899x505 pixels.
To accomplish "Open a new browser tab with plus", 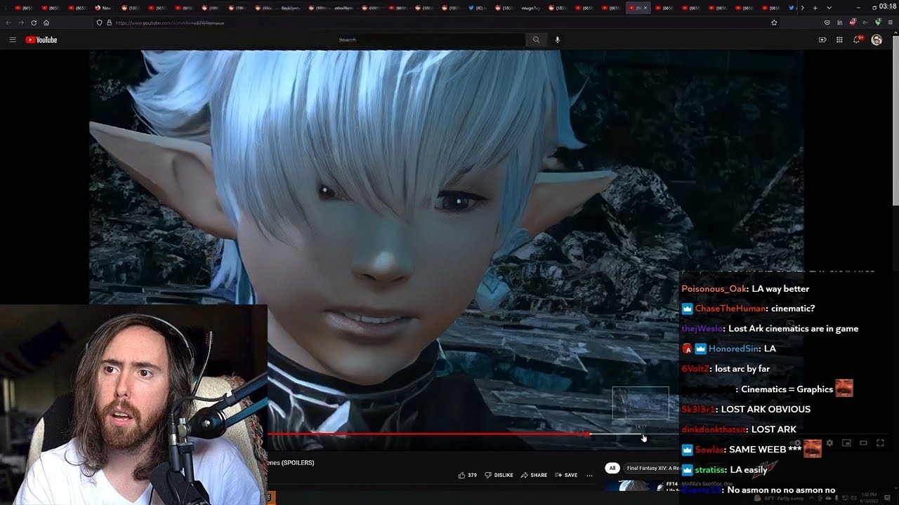I will 815,8.
